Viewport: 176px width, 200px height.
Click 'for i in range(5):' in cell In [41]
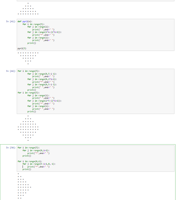tap(34, 24)
